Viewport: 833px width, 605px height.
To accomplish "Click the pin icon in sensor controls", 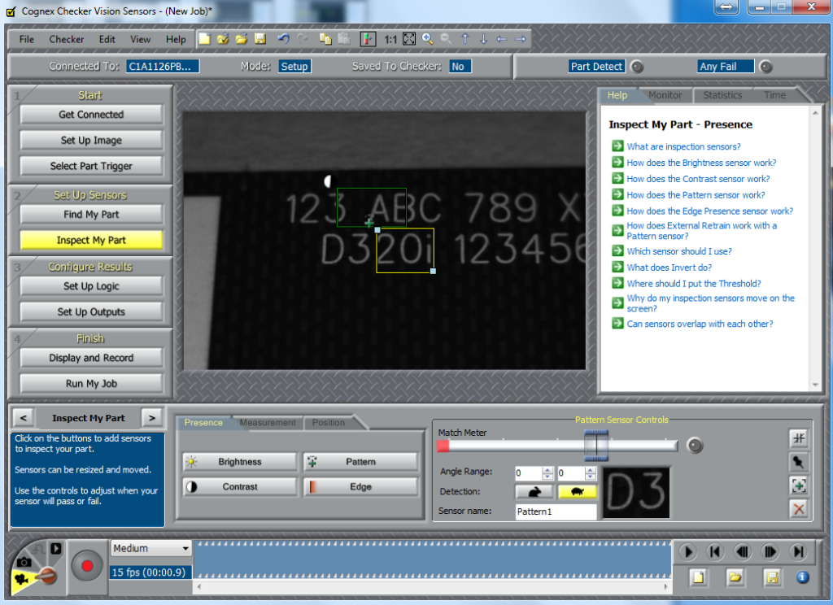I will tap(798, 462).
